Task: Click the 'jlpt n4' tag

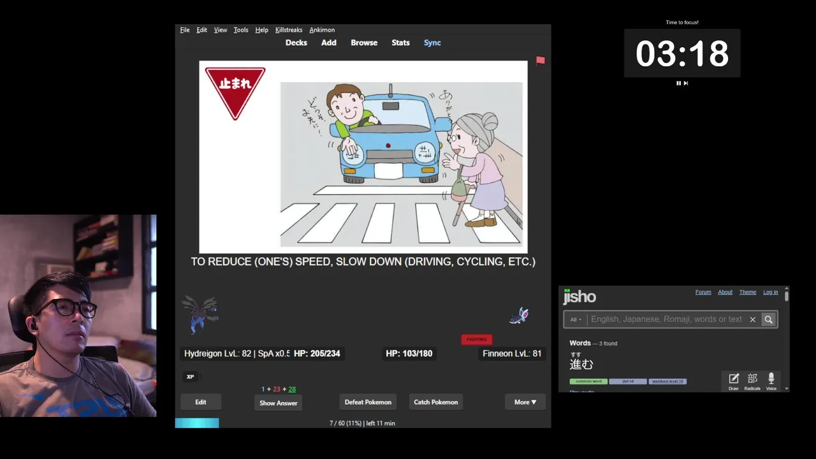Action: pos(628,381)
